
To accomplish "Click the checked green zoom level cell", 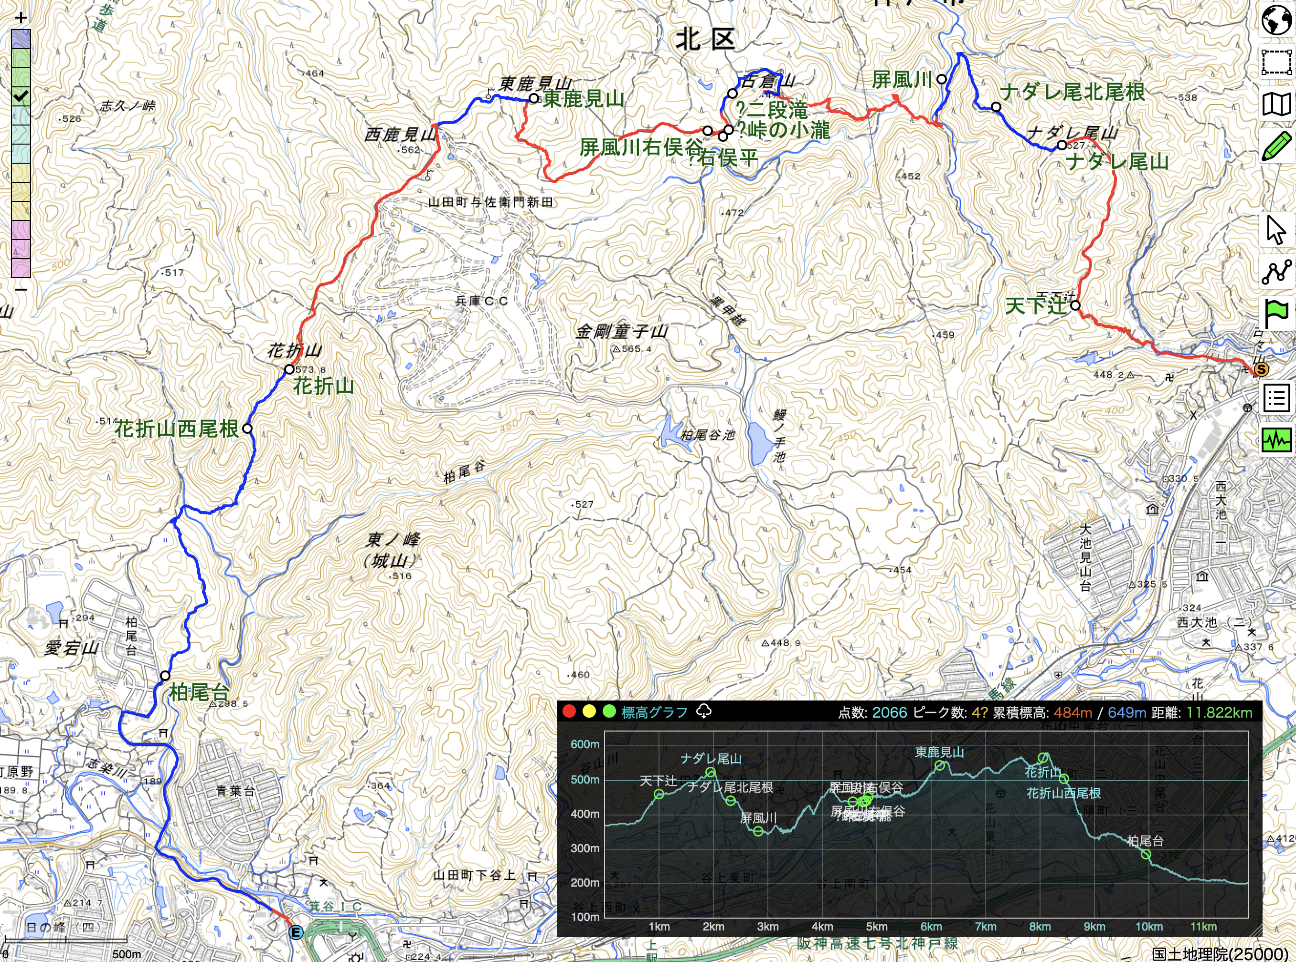I will [21, 96].
